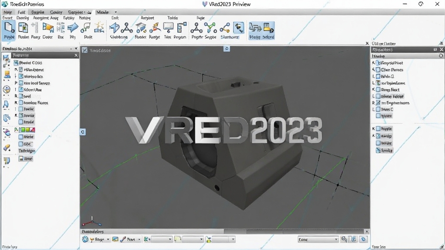Open the 'Conc' combo box at bottom
Image resolution: width=445 pixels, height=250 pixels.
pos(318,240)
